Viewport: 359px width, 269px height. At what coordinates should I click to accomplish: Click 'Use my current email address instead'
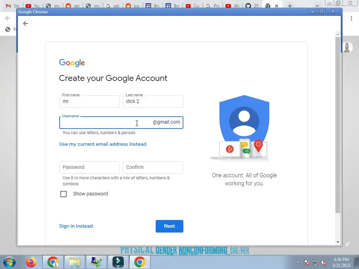coord(103,144)
